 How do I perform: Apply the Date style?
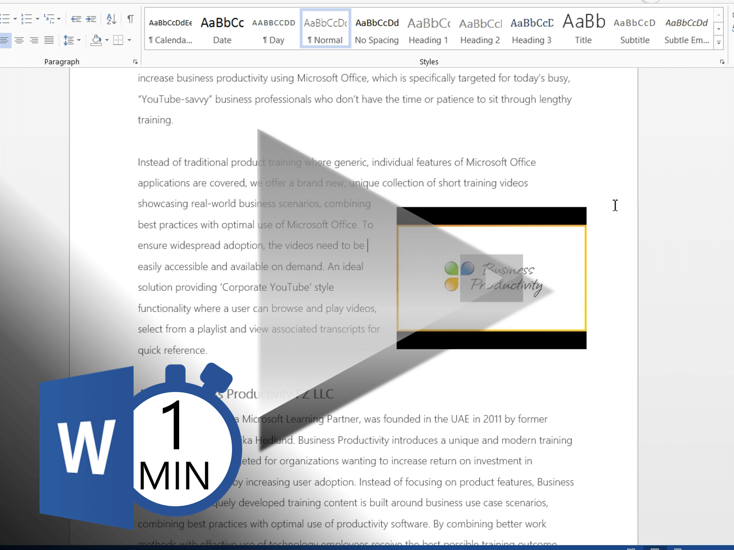coord(222,29)
